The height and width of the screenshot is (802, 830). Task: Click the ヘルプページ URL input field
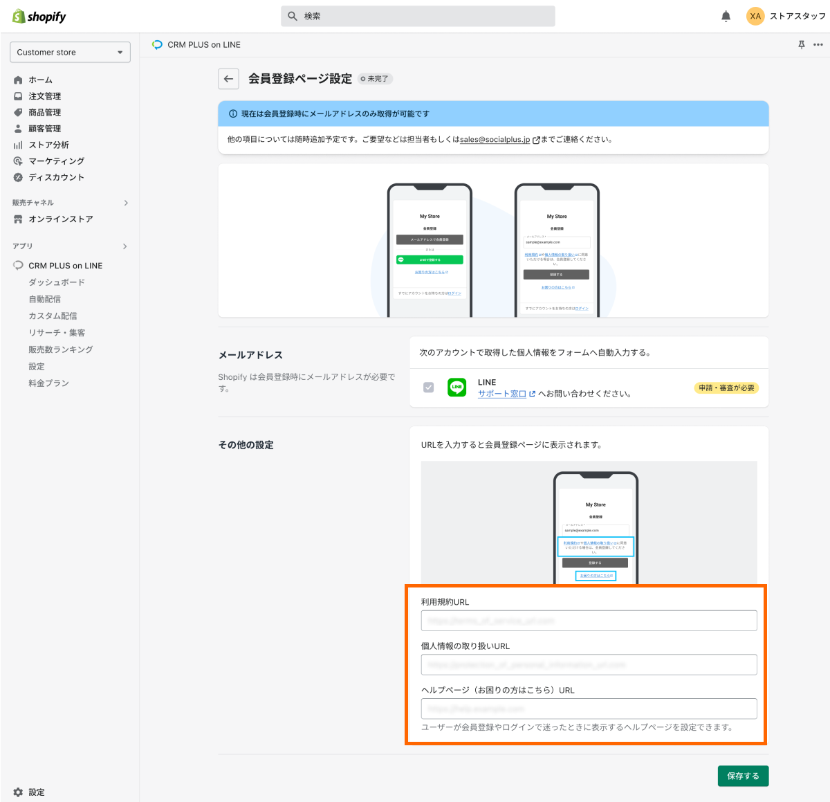coord(589,709)
